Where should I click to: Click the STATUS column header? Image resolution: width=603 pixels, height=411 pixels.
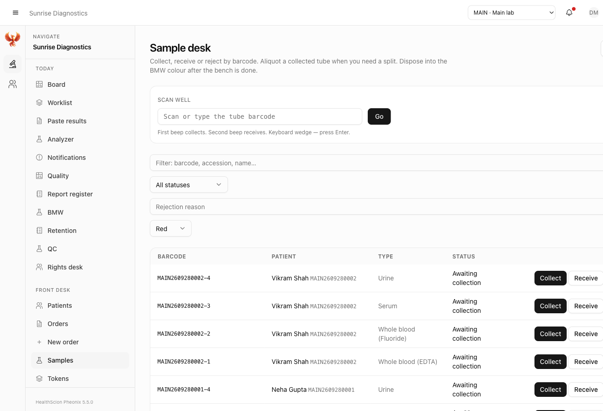tap(464, 257)
